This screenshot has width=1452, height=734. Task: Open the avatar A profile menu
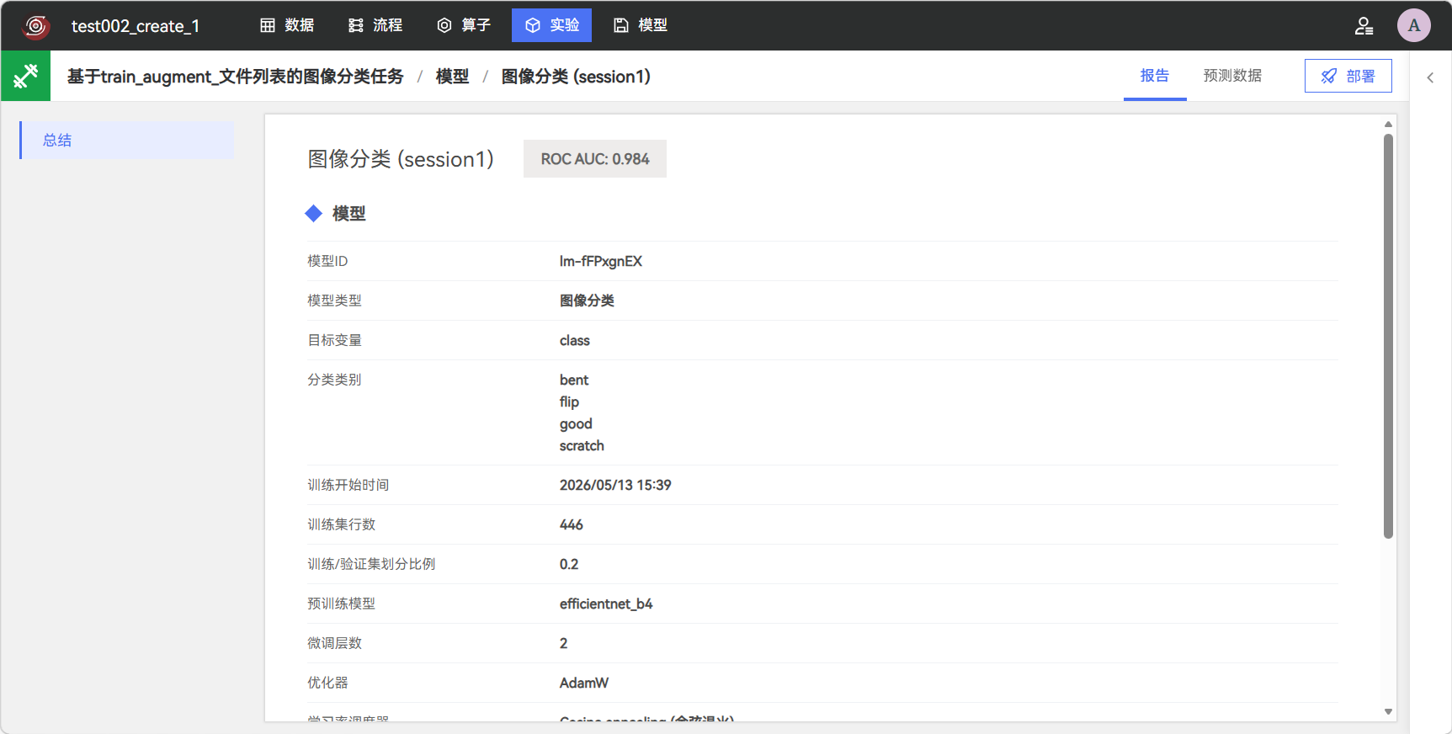(x=1414, y=25)
